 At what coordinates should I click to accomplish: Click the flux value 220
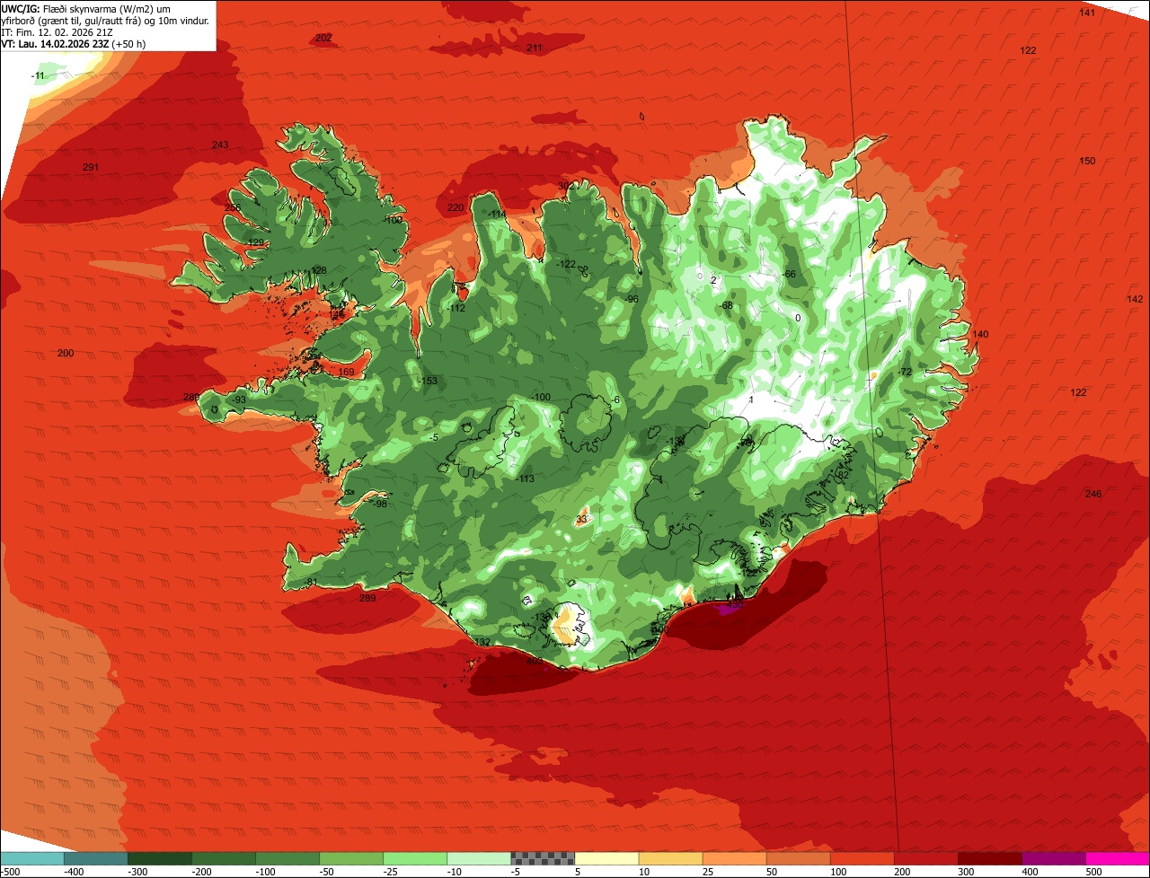456,207
